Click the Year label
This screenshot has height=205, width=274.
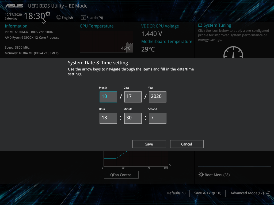pyautogui.click(x=151, y=88)
